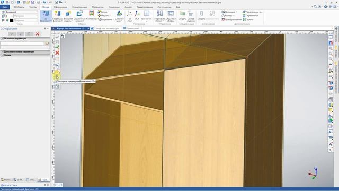Click the 3D Узел tool
The height and width of the screenshot is (191, 339).
[x=130, y=16]
